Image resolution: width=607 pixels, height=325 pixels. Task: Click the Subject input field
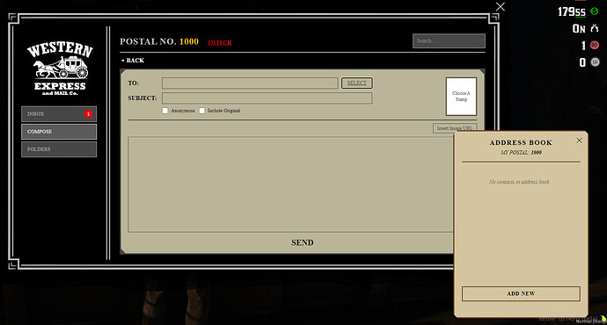(267, 98)
